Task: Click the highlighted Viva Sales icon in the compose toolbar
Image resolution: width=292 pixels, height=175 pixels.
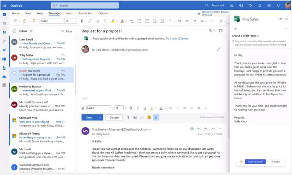Action: coord(156,117)
